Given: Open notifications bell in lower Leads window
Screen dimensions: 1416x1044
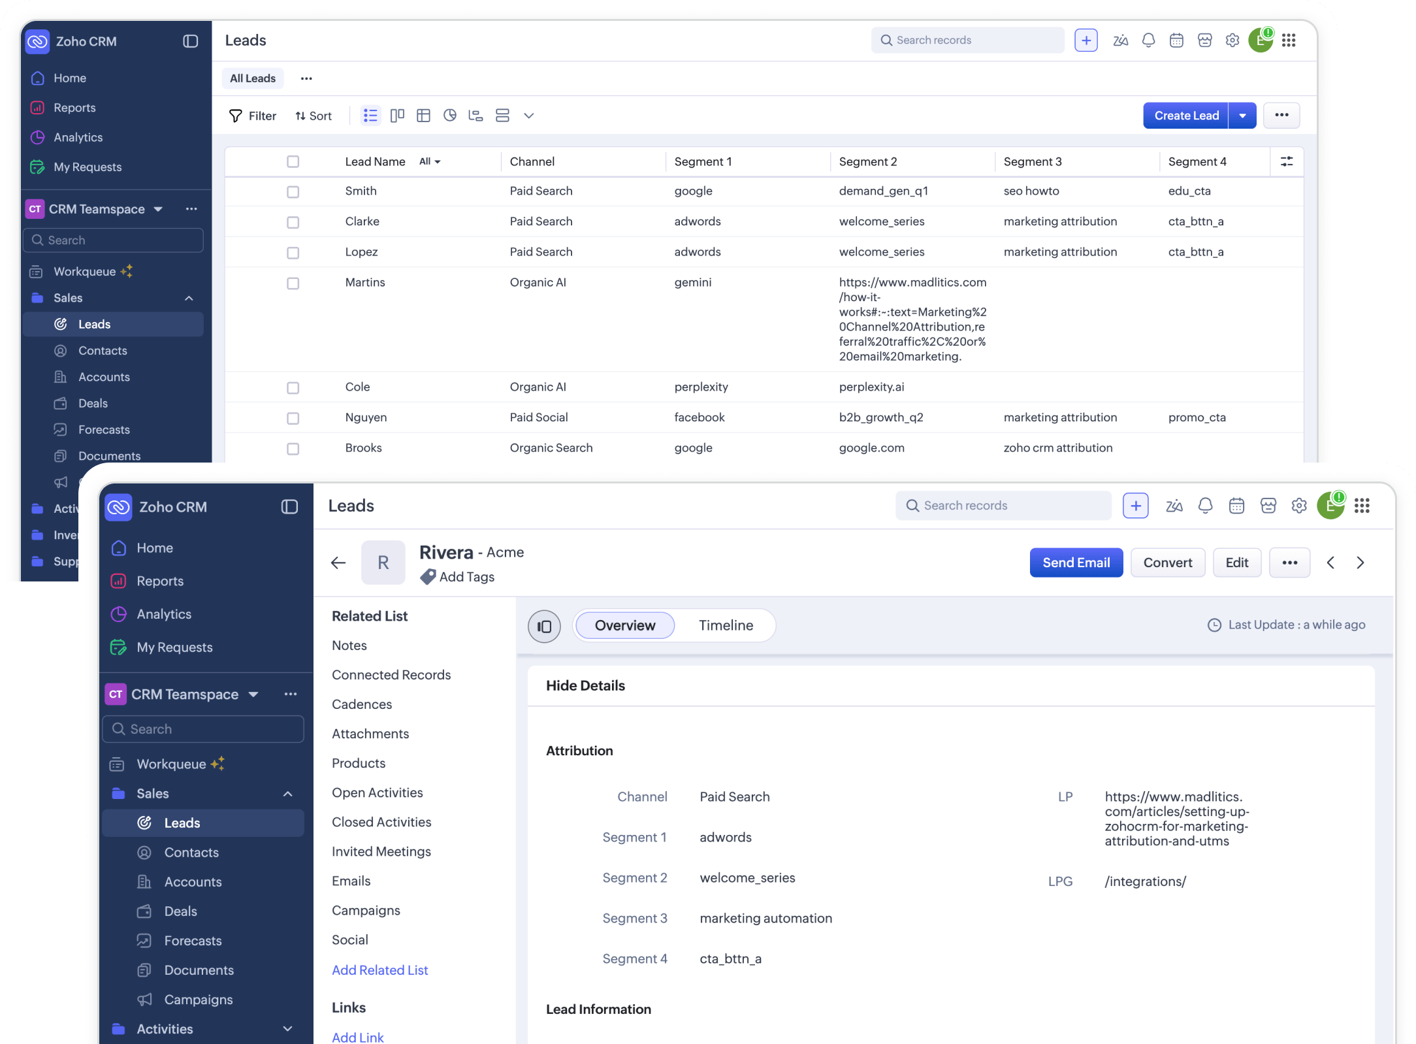Looking at the screenshot, I should pos(1205,506).
